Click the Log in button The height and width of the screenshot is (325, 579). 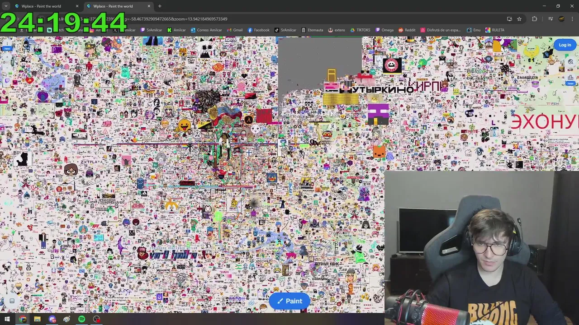click(565, 45)
